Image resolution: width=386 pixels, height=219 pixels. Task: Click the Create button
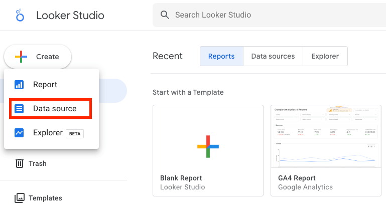(38, 57)
